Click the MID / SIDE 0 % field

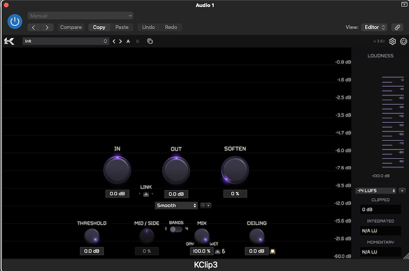pos(147,251)
